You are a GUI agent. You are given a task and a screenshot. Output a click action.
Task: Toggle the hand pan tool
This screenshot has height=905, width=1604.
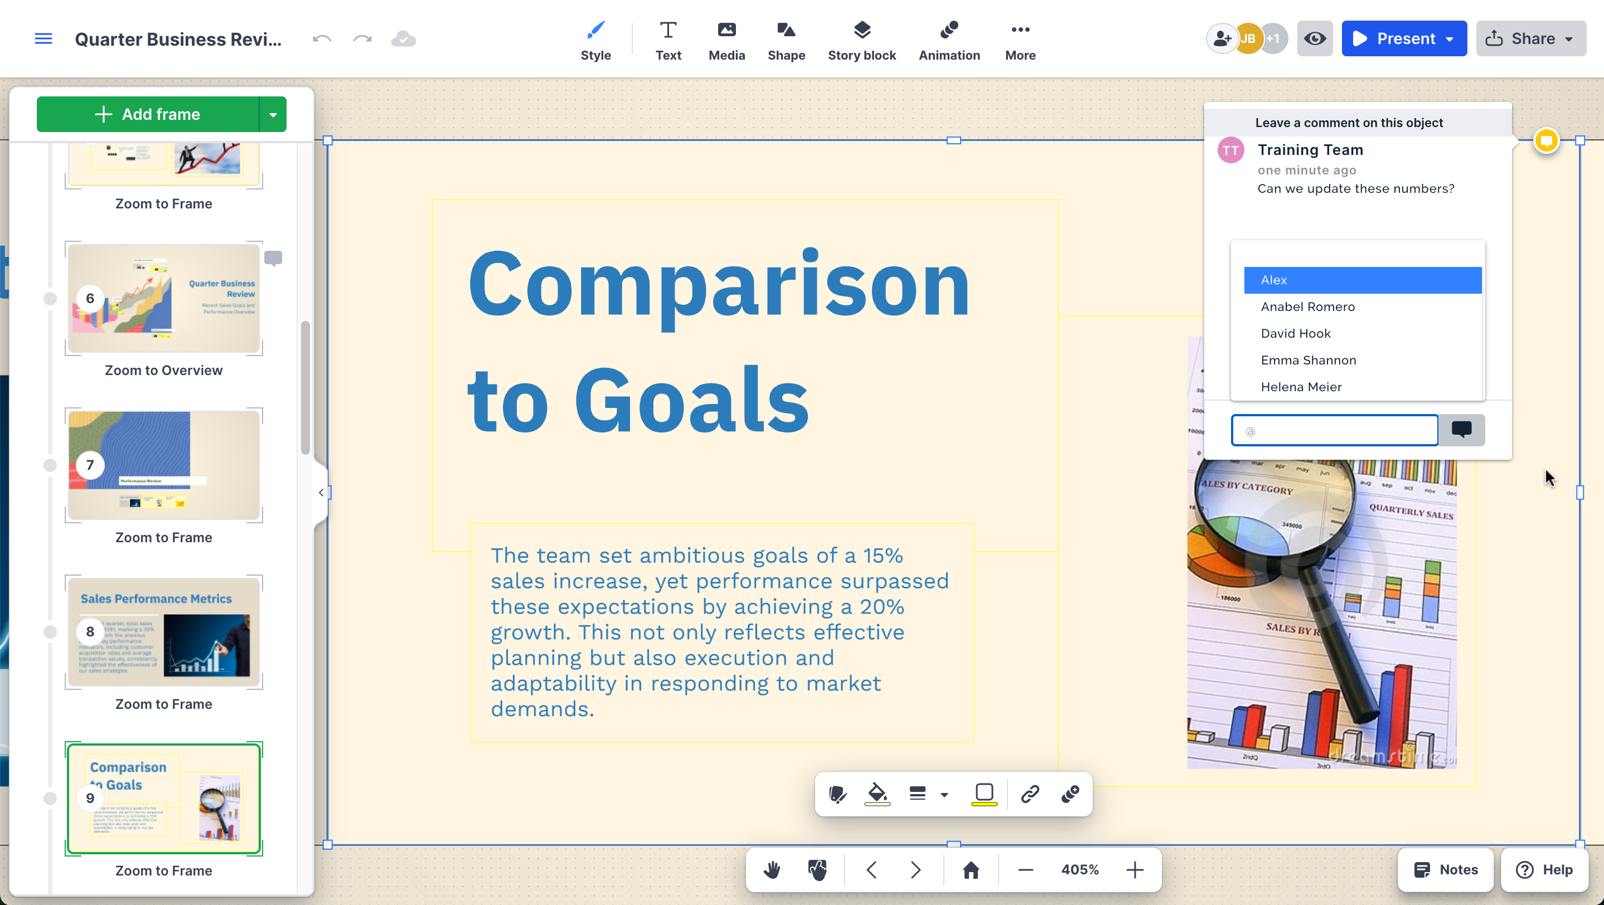click(x=772, y=869)
